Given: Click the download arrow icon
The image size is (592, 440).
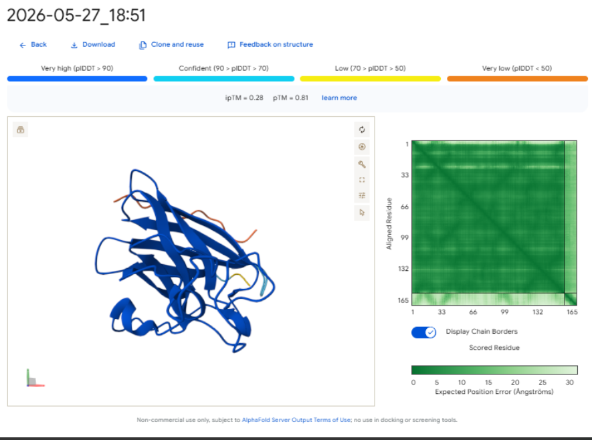Looking at the screenshot, I should 74,45.
